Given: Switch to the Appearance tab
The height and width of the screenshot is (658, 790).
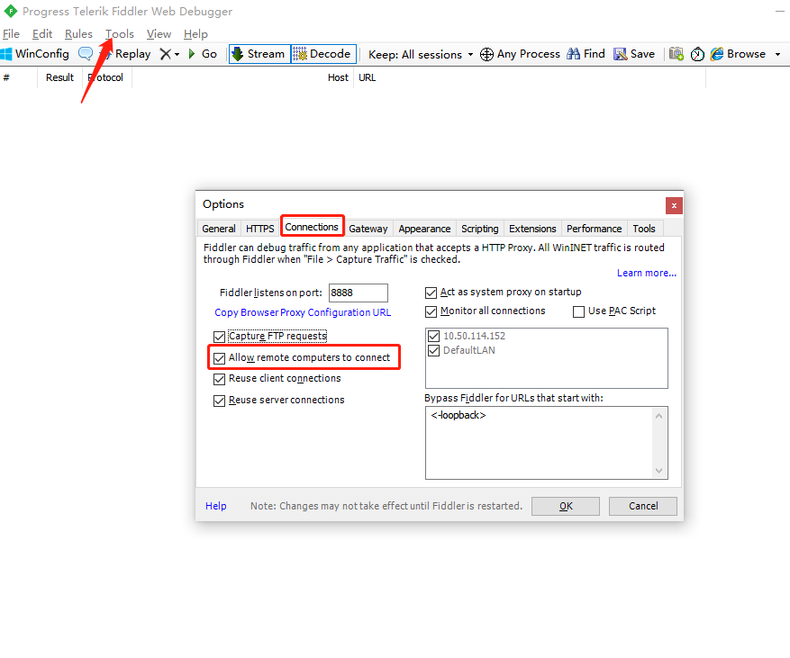Looking at the screenshot, I should pyautogui.click(x=424, y=229).
